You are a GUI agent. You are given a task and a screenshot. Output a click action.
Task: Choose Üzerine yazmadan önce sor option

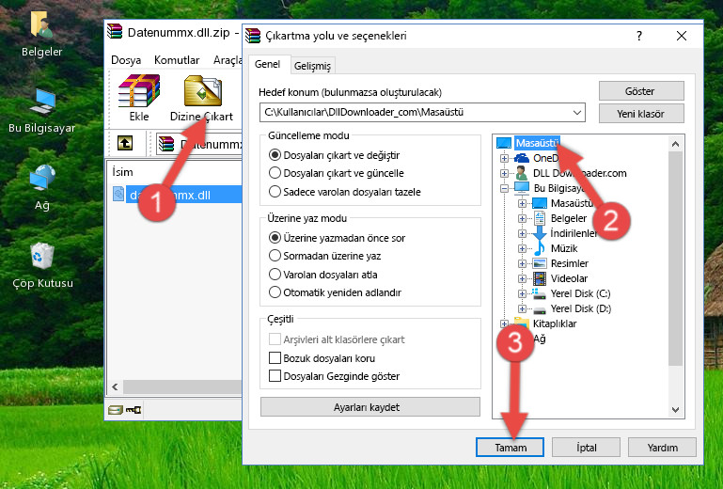click(275, 238)
